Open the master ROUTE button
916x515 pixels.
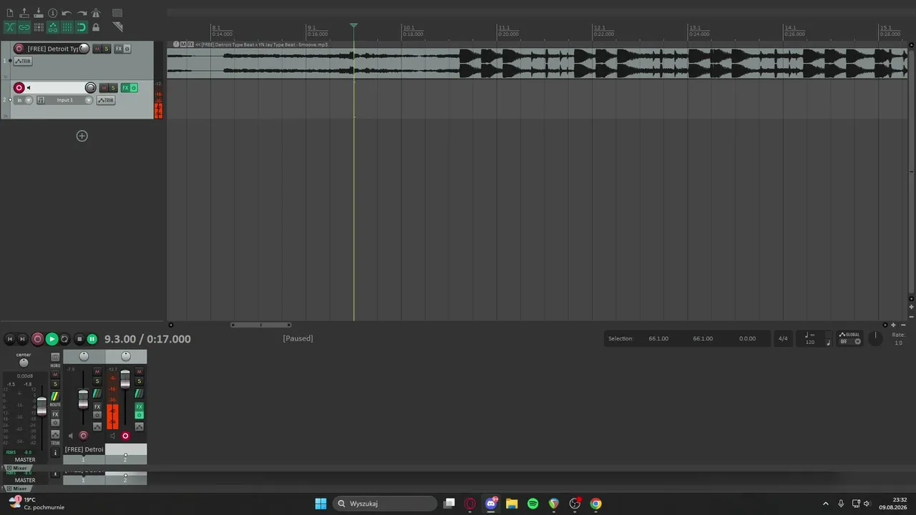tap(55, 396)
